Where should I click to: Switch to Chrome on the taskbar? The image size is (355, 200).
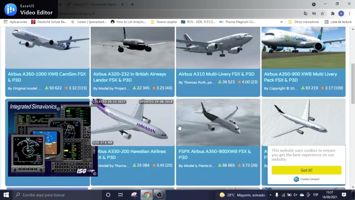coord(147,195)
